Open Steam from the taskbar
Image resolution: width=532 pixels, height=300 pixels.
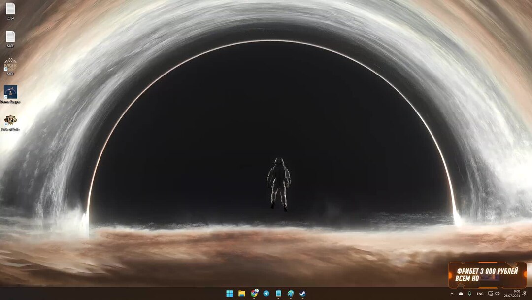tap(302, 293)
